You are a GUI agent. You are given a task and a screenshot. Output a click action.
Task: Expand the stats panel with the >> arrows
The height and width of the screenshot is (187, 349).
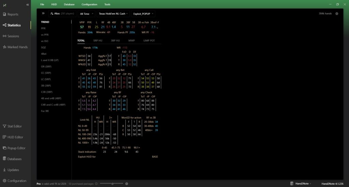(x=43, y=14)
